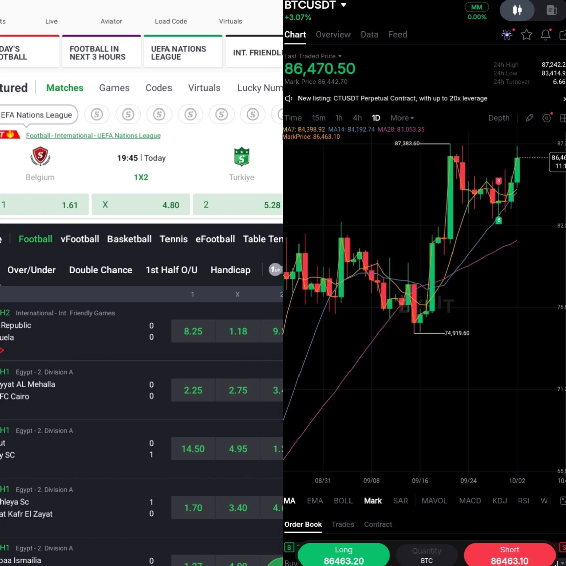Switch to 15m timeframe
This screenshot has height=566, width=566.
pos(319,118)
